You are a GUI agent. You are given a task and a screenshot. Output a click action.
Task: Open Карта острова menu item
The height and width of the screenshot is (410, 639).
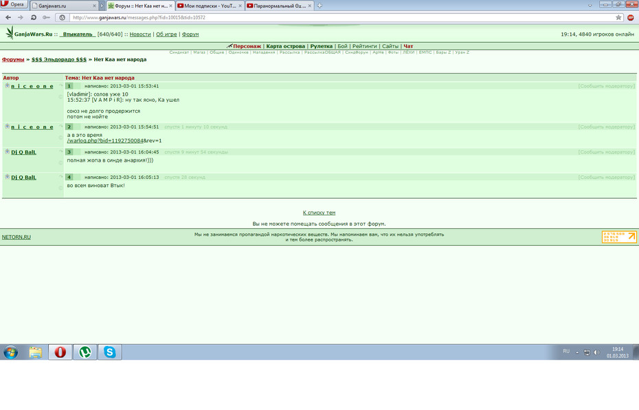[285, 46]
